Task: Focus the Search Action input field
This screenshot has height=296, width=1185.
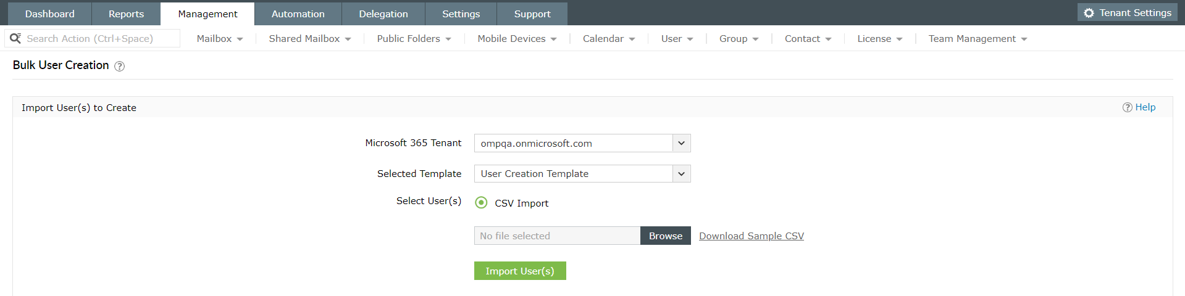Action: pyautogui.click(x=99, y=38)
